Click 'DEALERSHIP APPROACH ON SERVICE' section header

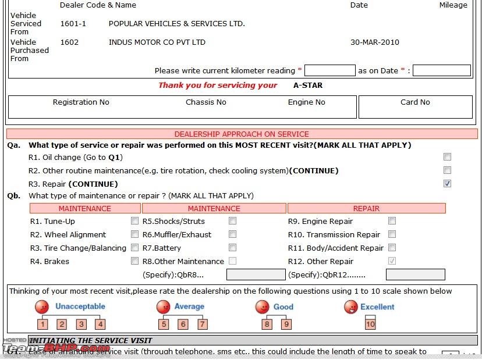coord(242,134)
